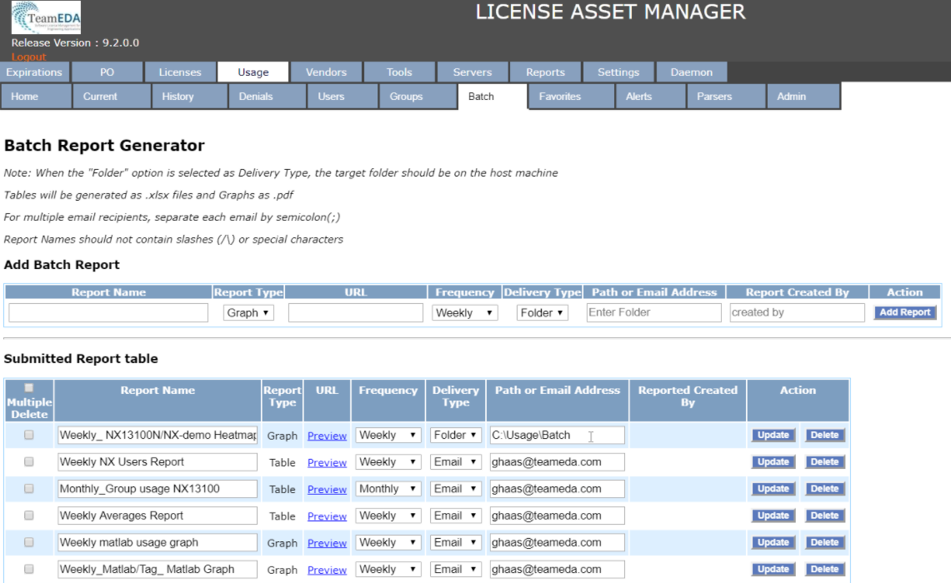
Task: Open Preview link for Monthly_Group usage NX13100
Action: 327,490
